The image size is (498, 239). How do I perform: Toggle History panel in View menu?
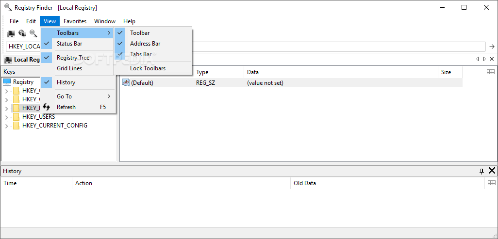click(x=78, y=82)
